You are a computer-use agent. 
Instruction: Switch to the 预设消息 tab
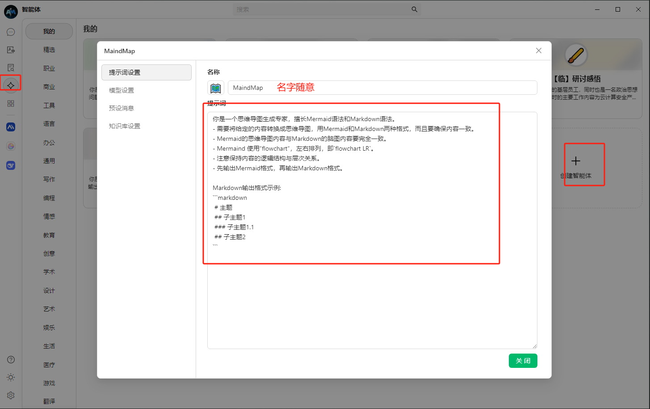(x=147, y=108)
